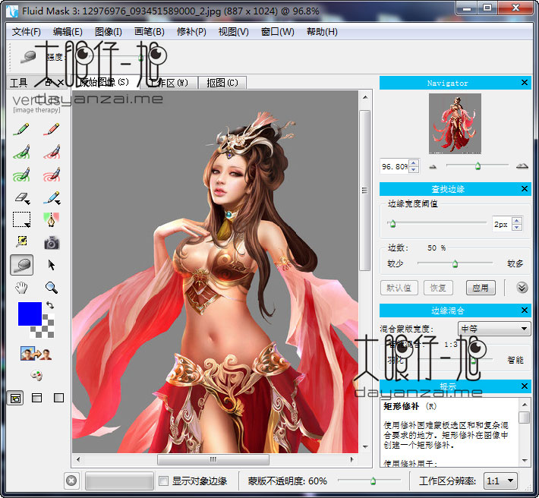
Task: Click the small mountain zoom-out icon in Navigator
Action: pyautogui.click(x=433, y=167)
